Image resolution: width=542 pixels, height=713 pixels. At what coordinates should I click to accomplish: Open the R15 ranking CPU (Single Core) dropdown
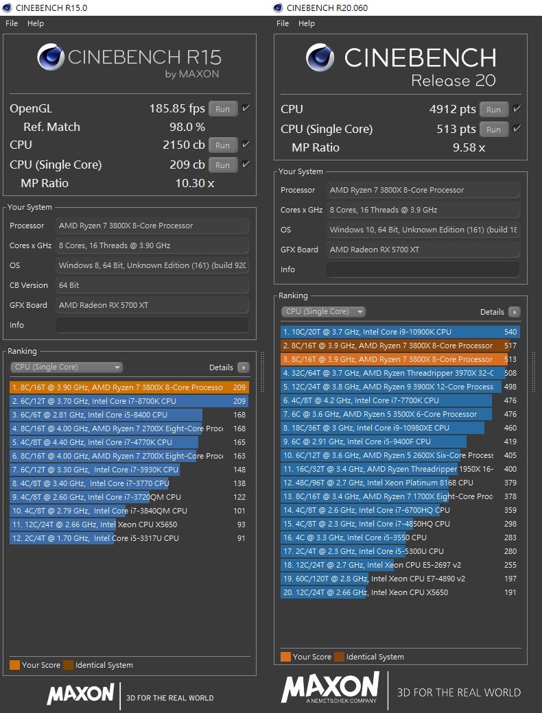[67, 367]
